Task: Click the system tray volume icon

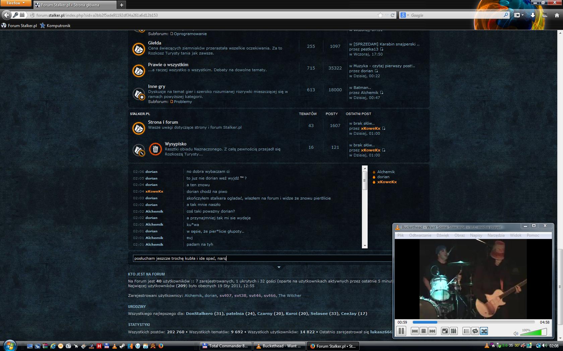Action: coord(545,346)
